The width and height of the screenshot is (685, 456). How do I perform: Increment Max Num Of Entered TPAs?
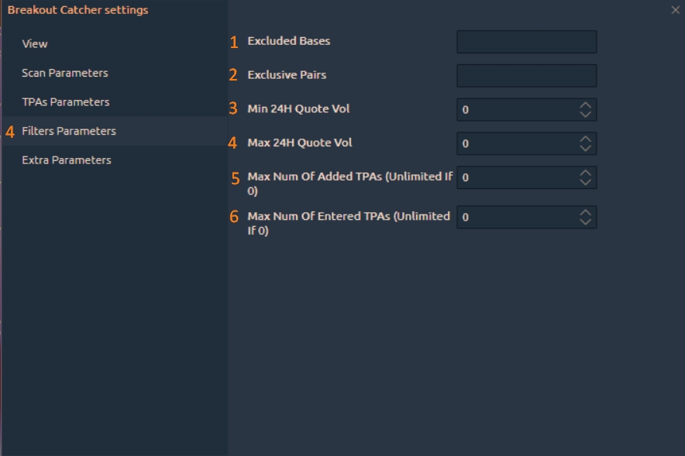585,213
